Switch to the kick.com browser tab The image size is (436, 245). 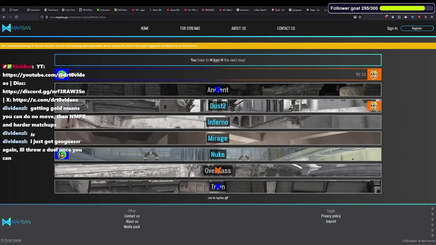[x=104, y=10]
